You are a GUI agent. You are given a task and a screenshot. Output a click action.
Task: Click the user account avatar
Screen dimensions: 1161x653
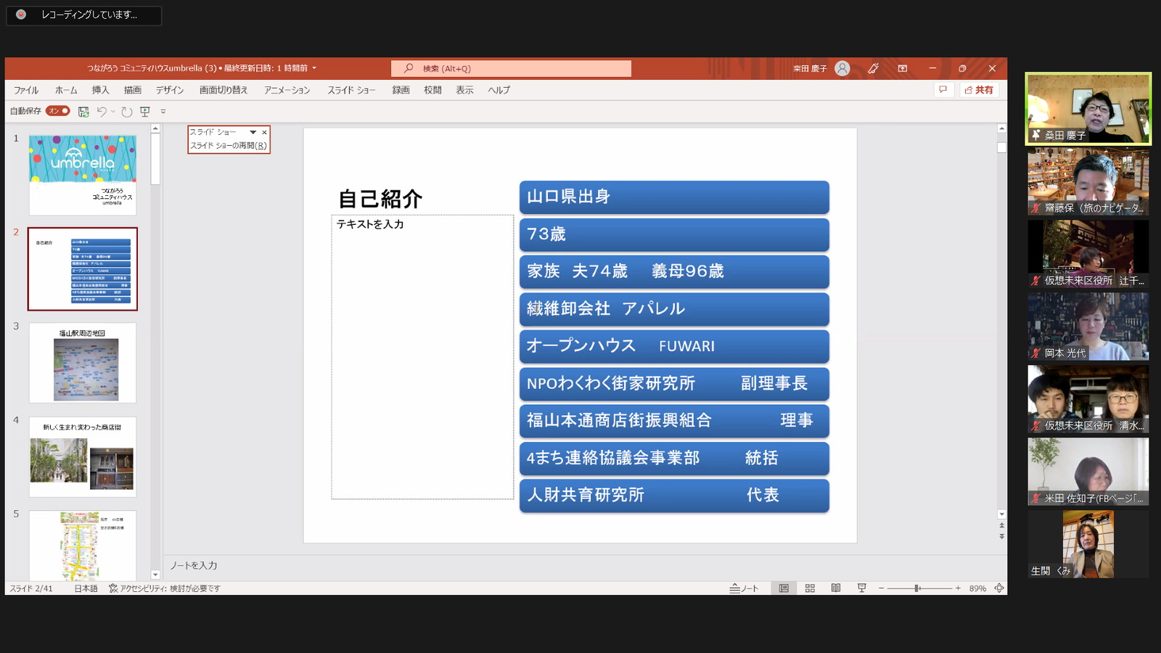pyautogui.click(x=842, y=68)
